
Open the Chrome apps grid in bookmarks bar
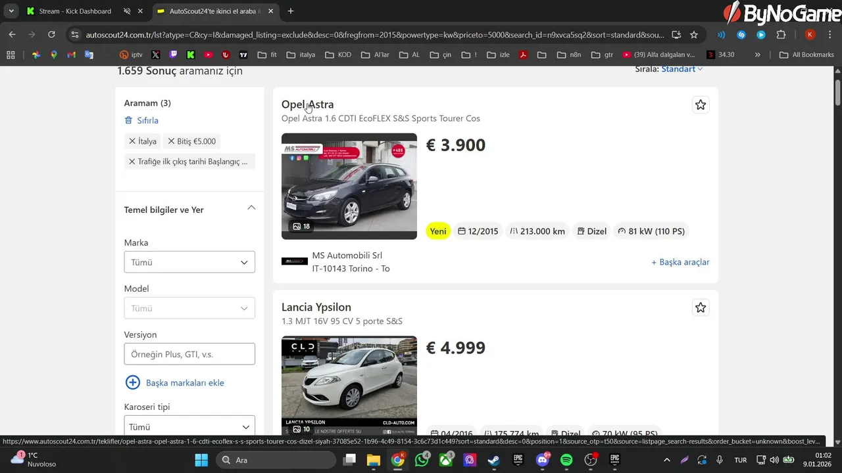10,55
